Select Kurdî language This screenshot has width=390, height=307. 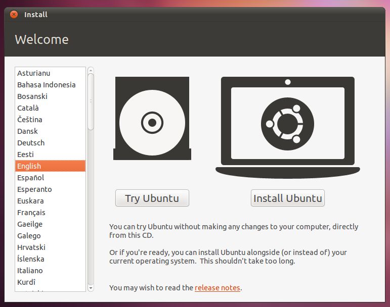[50, 282]
